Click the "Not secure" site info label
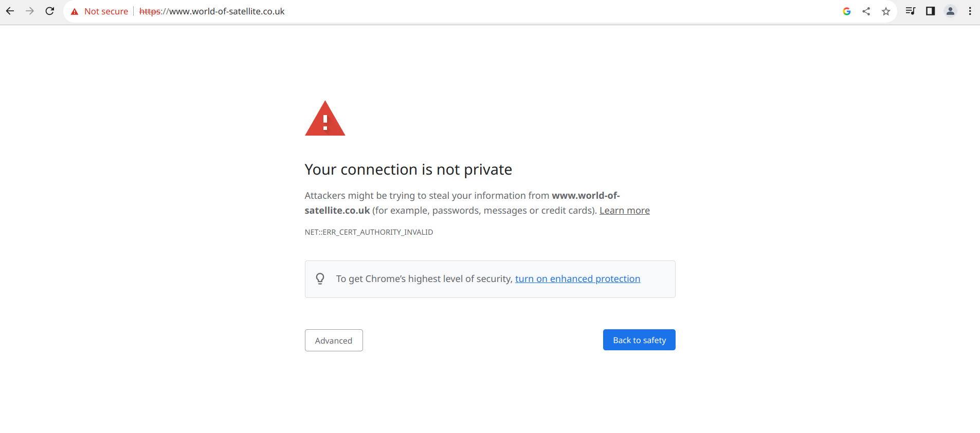This screenshot has width=980, height=433. [x=106, y=11]
